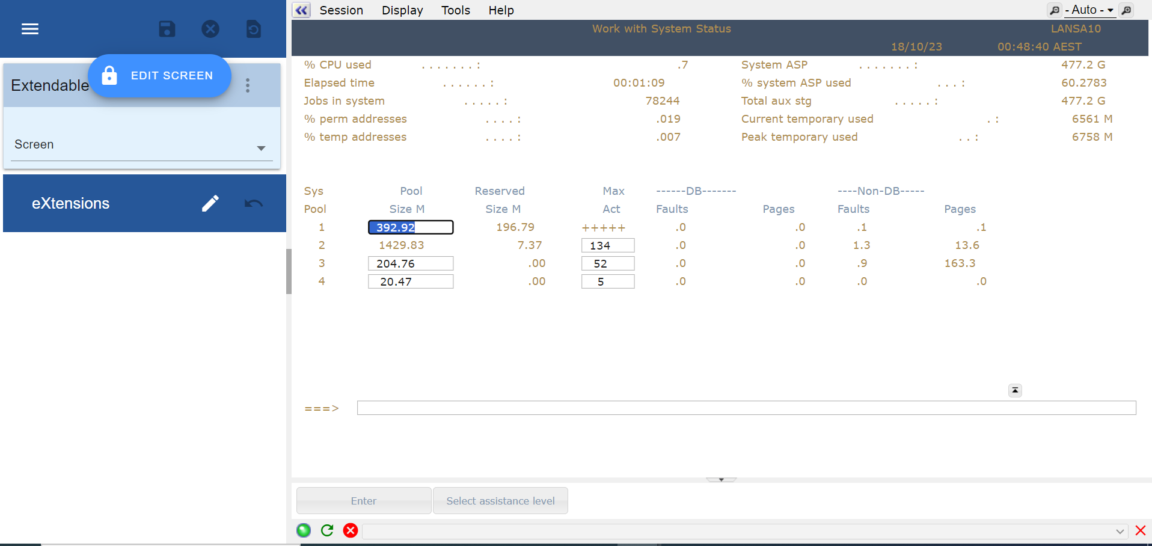
Task: Click the red stop icon in status bar
Action: pos(351,530)
